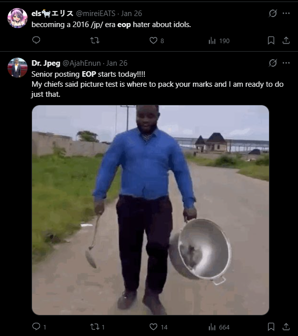Share Dr. Jpeg's tweet
Image resolution: width=298 pixels, height=336 pixels.
[x=286, y=327]
